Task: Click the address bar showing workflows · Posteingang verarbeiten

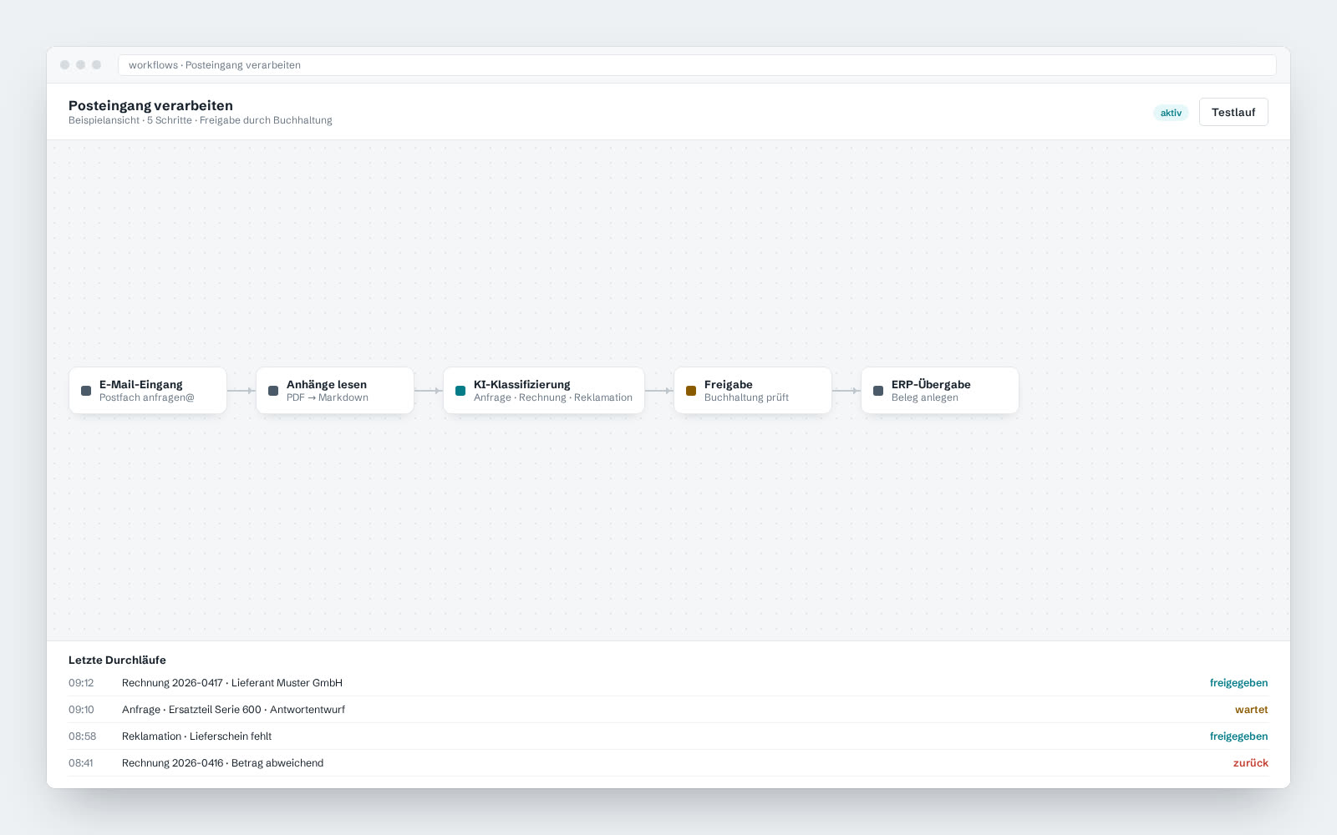Action: click(697, 65)
